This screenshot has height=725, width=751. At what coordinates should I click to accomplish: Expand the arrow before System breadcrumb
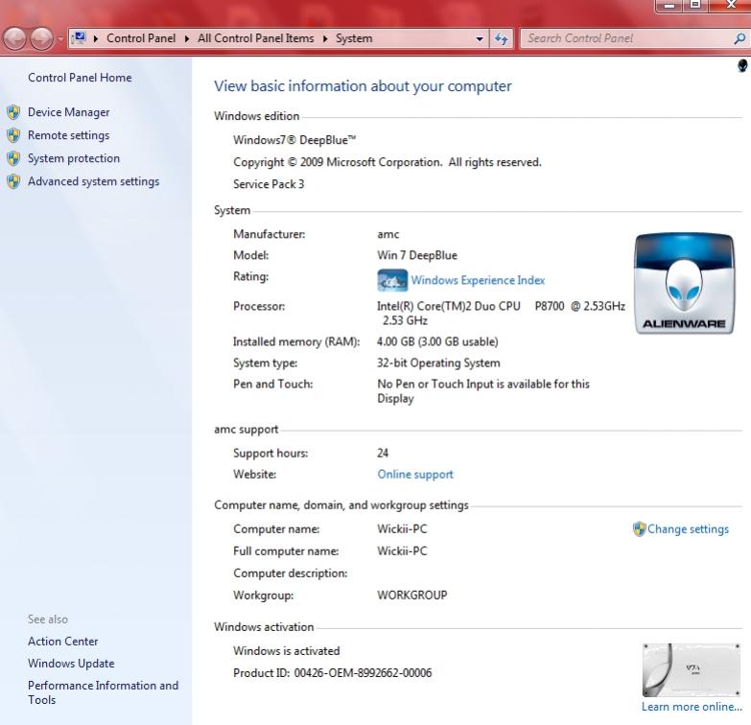click(x=325, y=38)
